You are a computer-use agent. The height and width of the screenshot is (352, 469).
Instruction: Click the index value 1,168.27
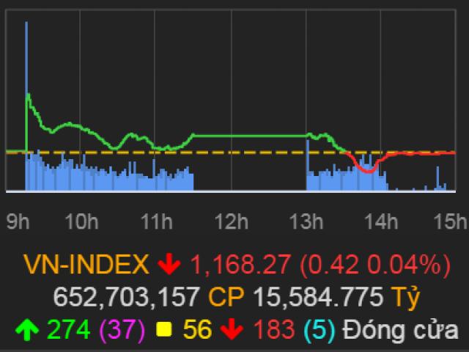(x=240, y=264)
